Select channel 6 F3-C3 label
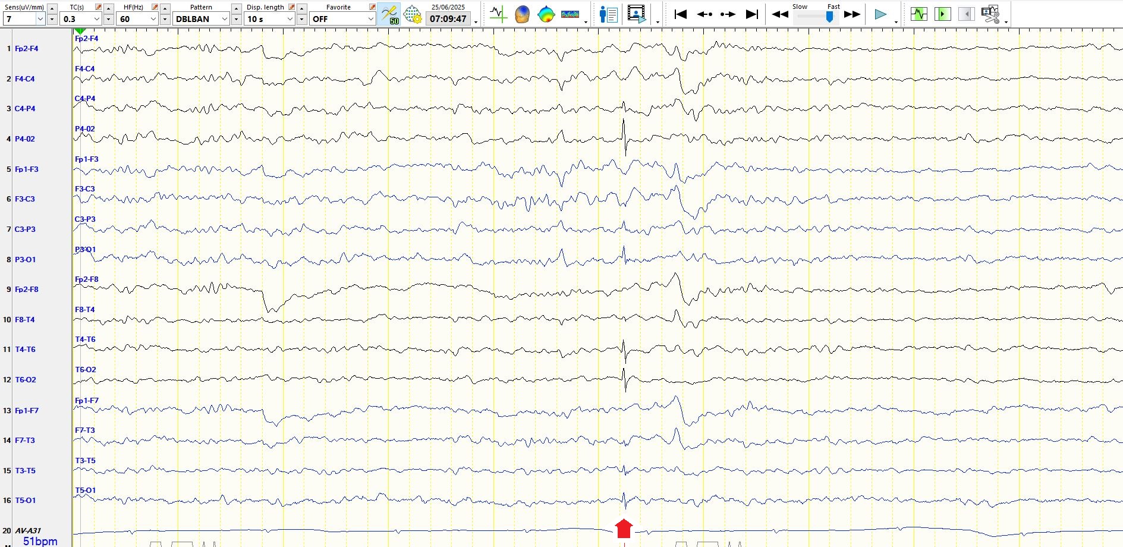Image resolution: width=1123 pixels, height=547 pixels. point(24,199)
